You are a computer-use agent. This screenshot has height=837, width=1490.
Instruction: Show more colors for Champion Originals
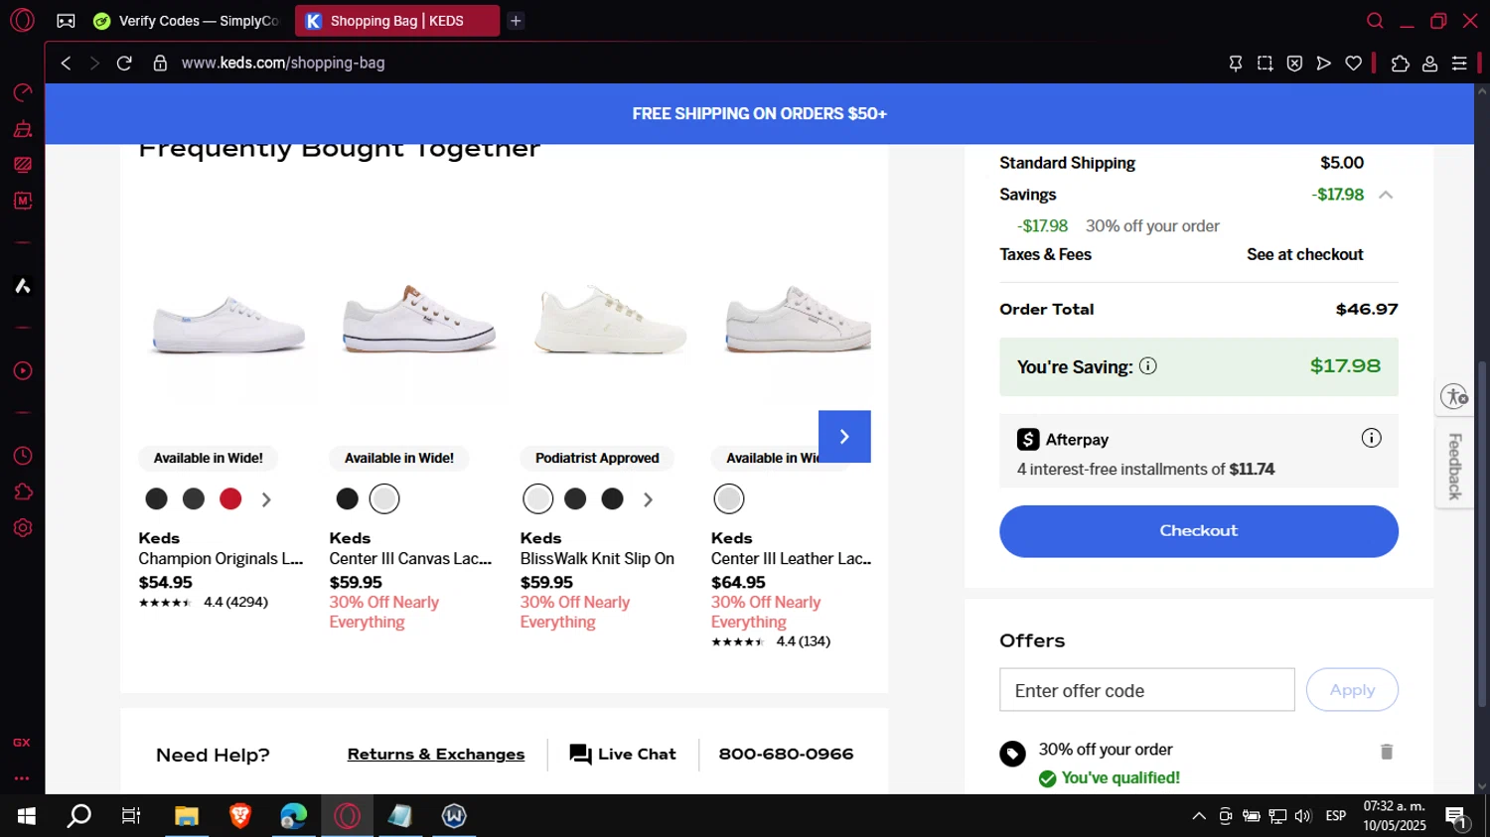(x=266, y=499)
